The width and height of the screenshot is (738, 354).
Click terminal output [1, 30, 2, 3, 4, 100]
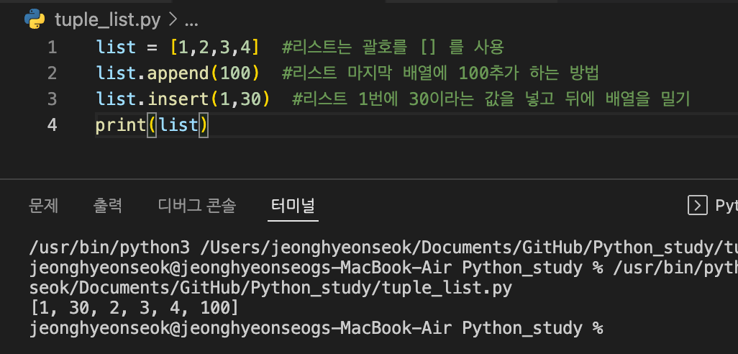(134, 309)
